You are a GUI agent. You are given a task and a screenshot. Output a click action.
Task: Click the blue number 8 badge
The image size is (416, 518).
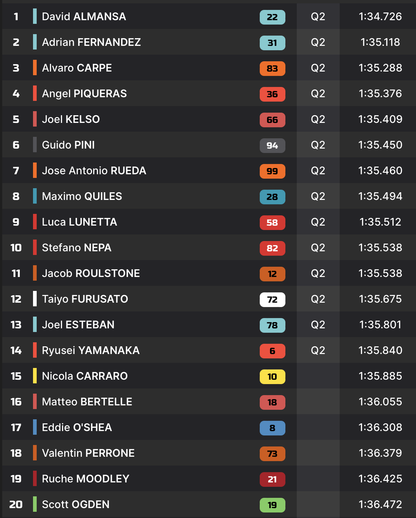(272, 428)
